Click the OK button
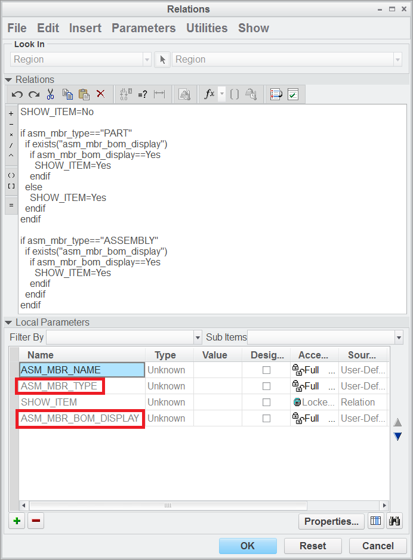This screenshot has height=560, width=413. 248,546
